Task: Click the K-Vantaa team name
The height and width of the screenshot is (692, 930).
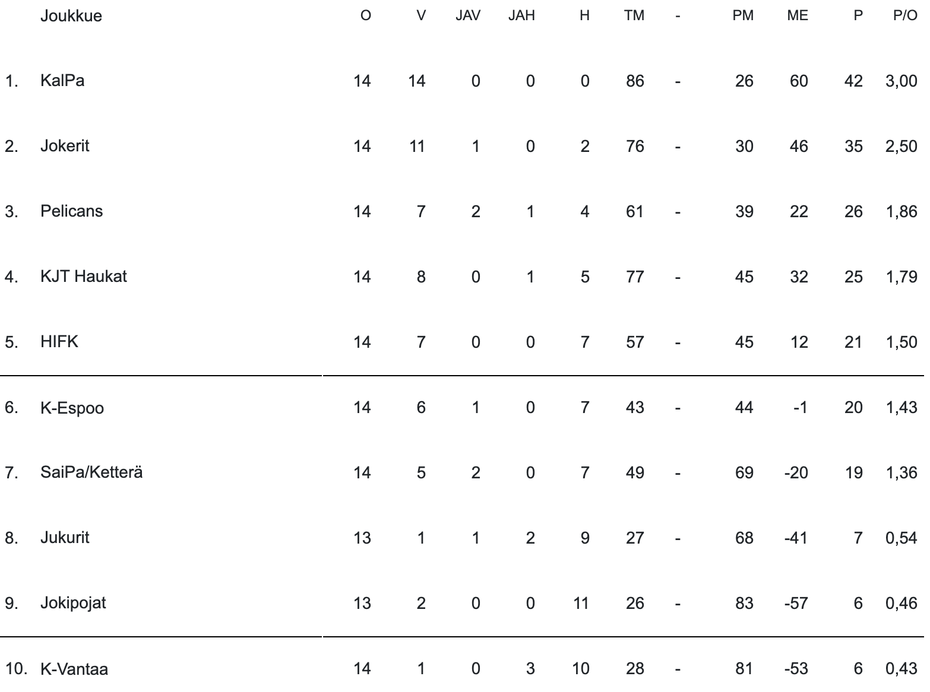Action: coord(74,669)
